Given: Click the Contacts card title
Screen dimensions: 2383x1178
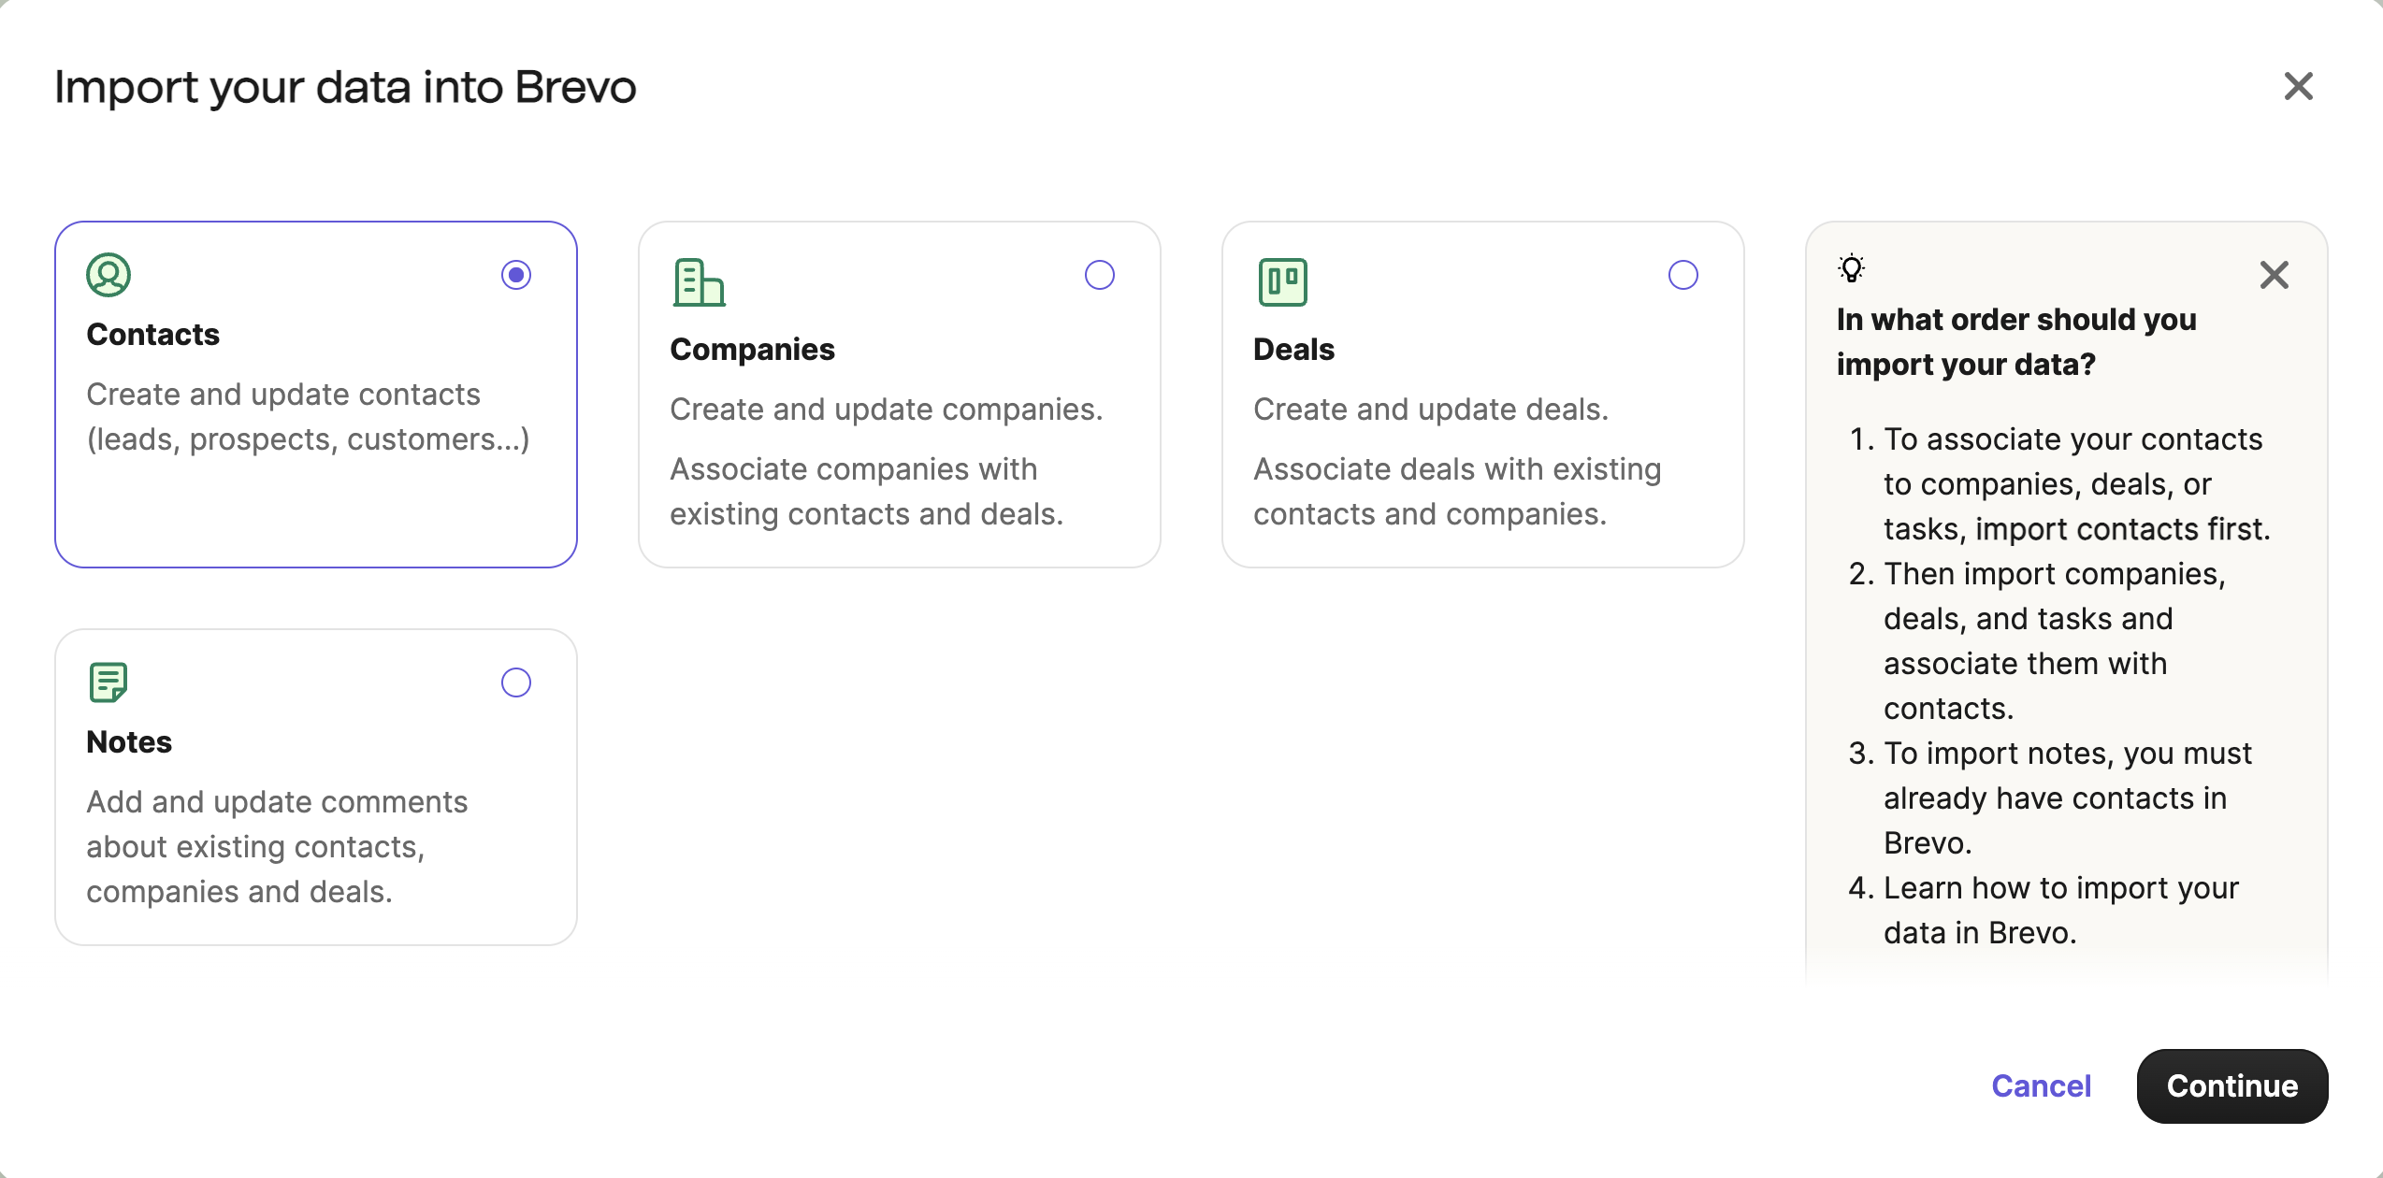Looking at the screenshot, I should tap(153, 335).
